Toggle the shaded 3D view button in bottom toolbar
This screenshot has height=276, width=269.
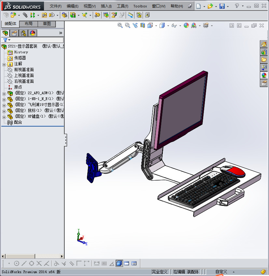tap(119, 263)
